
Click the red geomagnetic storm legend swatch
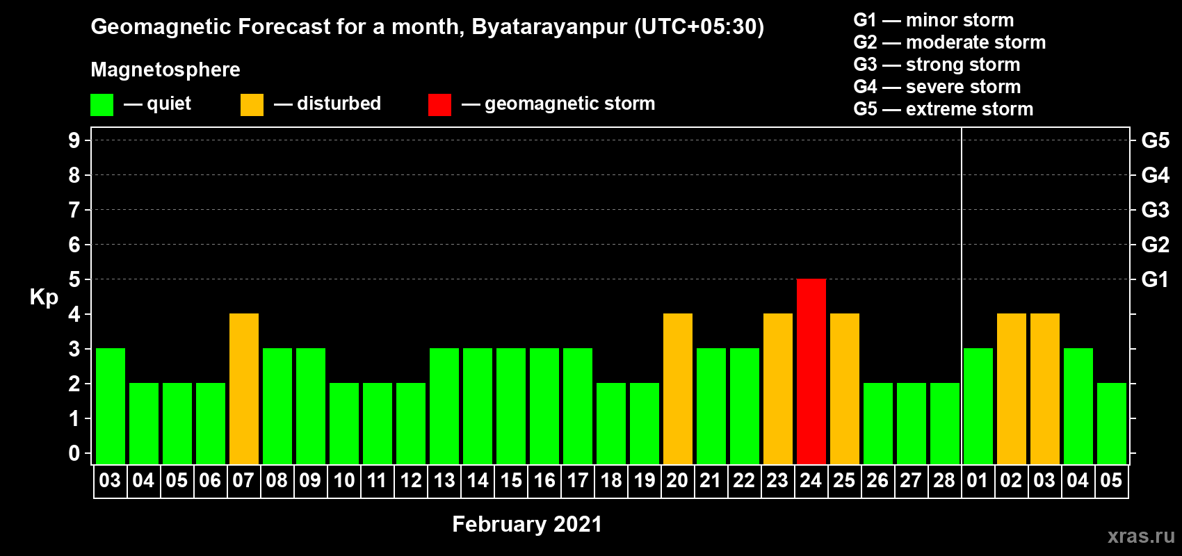tap(439, 105)
